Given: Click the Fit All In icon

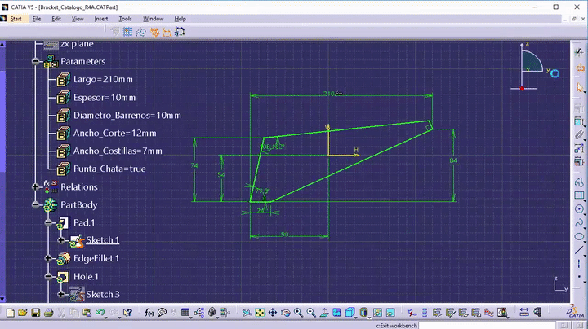Looking at the screenshot, I should pos(260,313).
